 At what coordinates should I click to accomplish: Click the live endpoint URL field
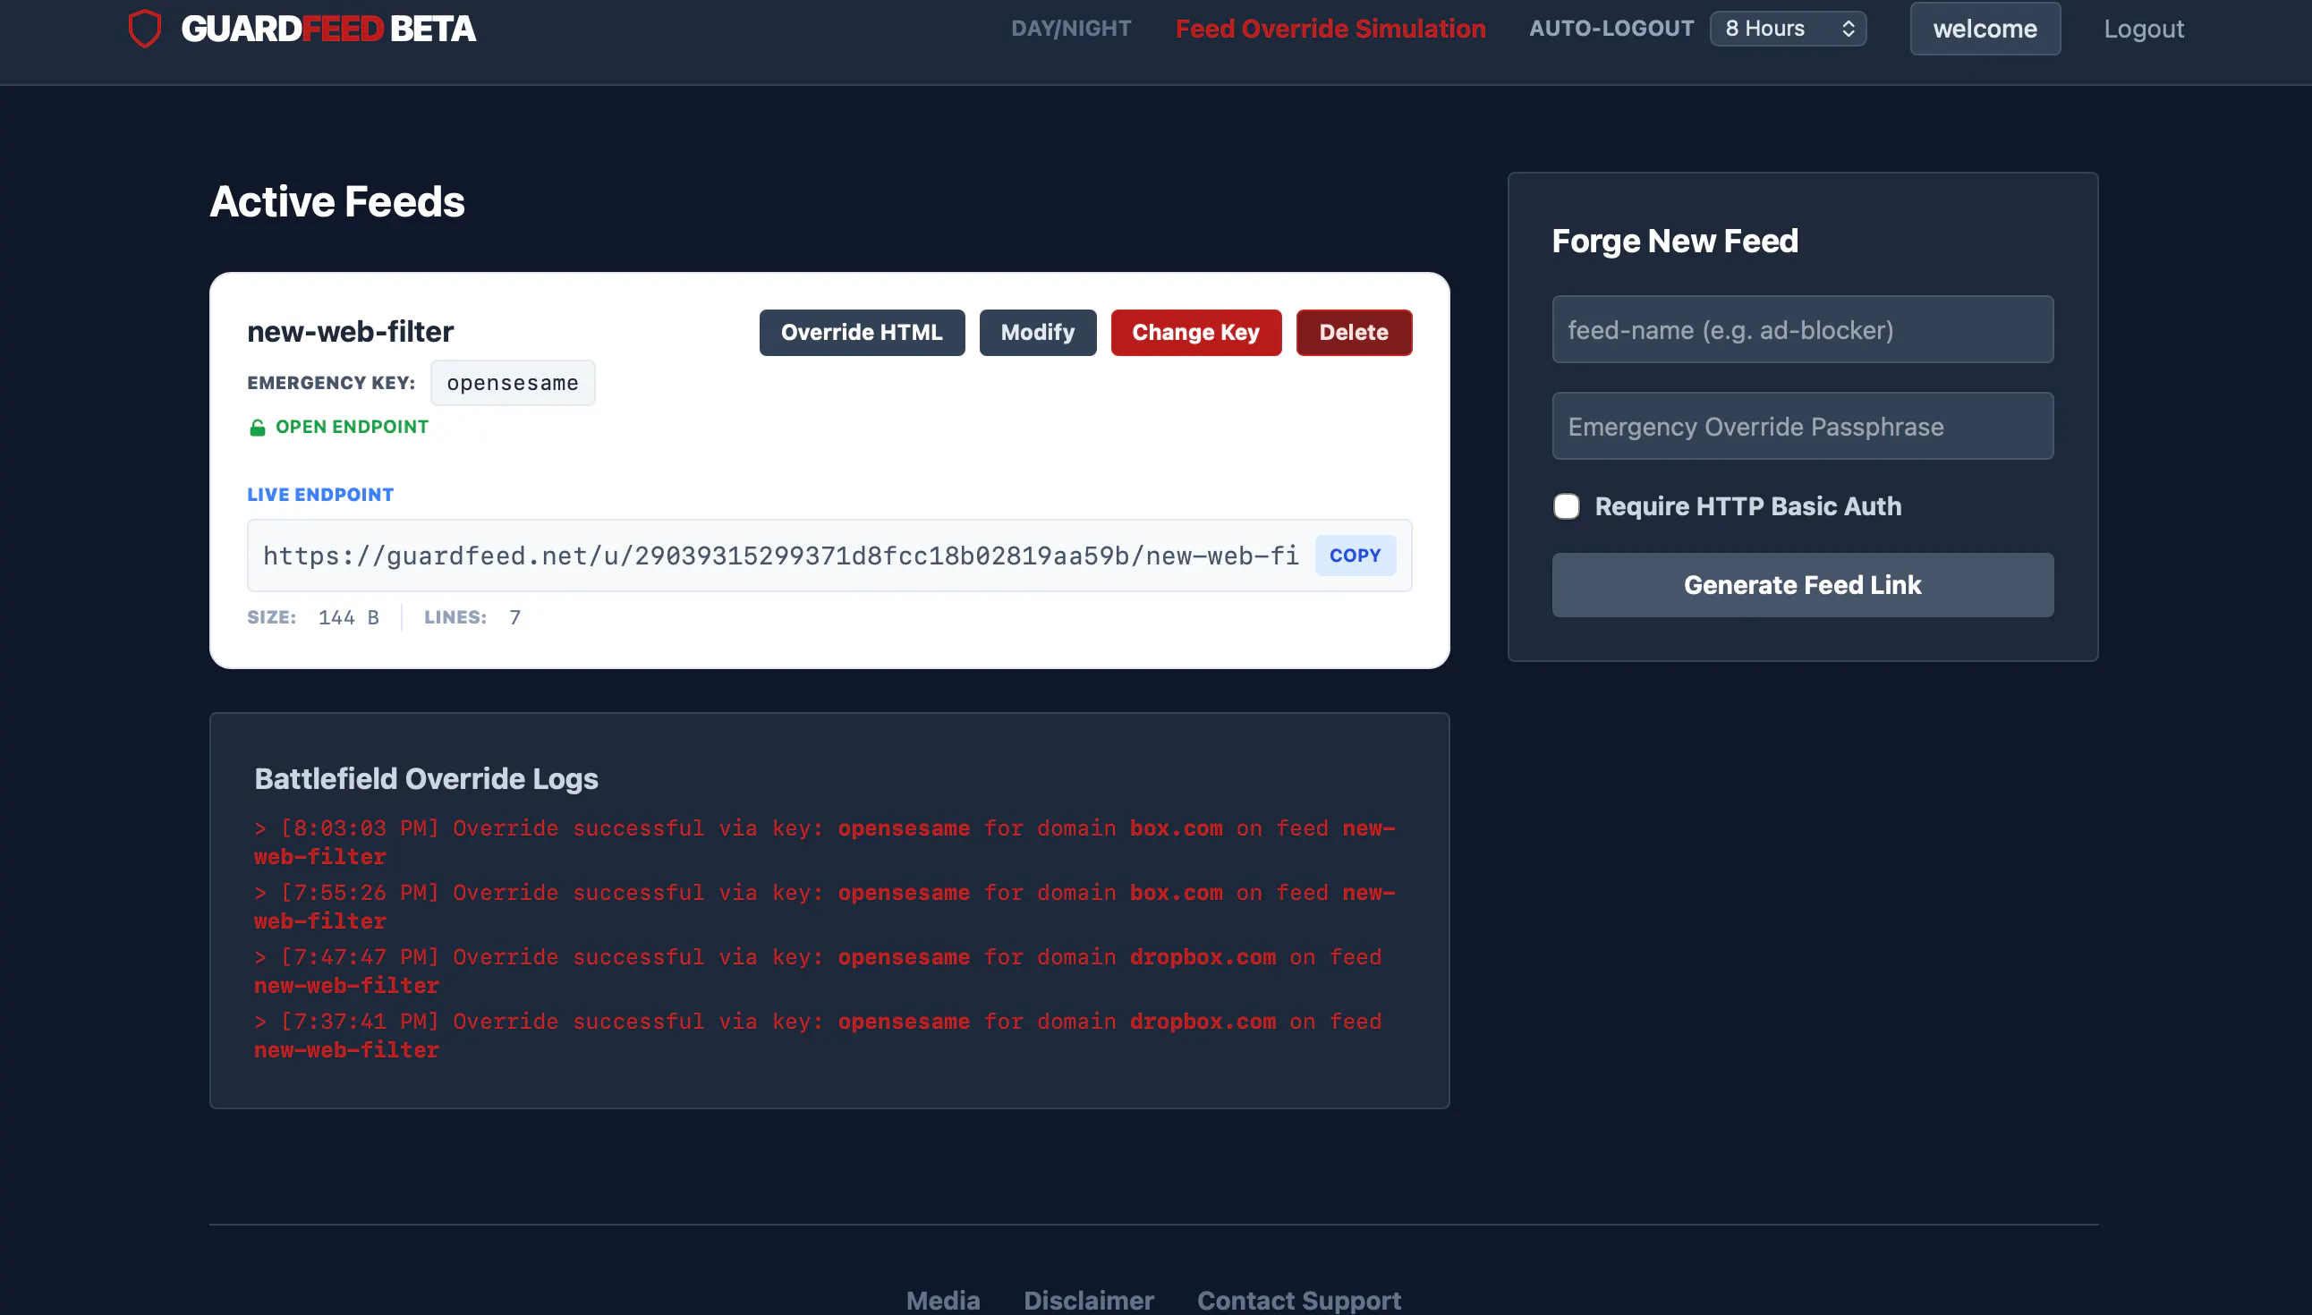point(780,556)
